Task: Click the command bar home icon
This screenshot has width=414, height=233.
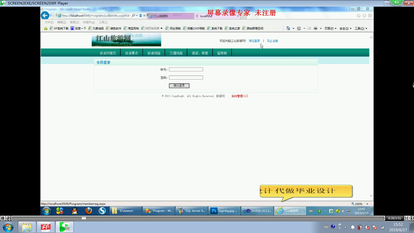Action: point(288,28)
